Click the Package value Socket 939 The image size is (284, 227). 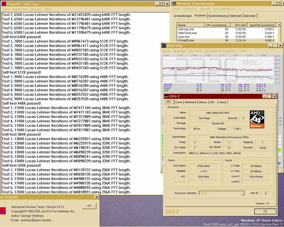(218, 123)
